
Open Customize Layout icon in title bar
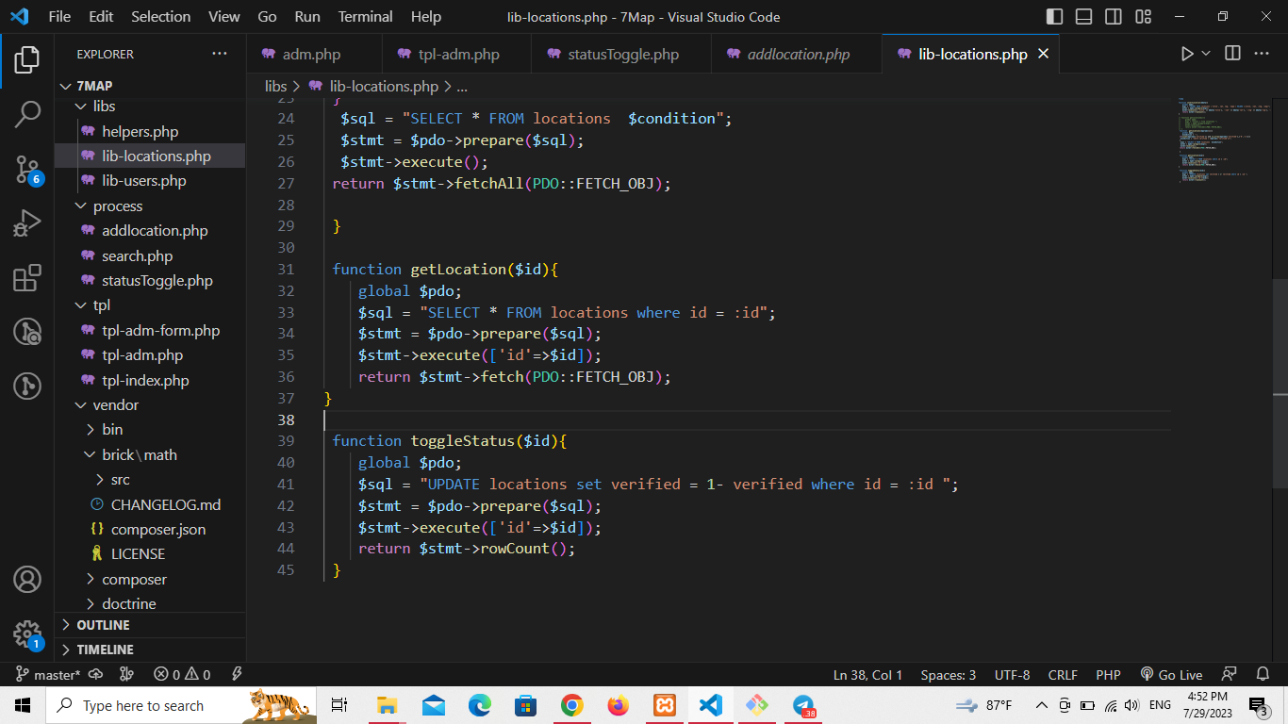[1144, 17]
